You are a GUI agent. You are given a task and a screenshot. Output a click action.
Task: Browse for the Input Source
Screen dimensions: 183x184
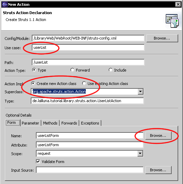click(158, 170)
